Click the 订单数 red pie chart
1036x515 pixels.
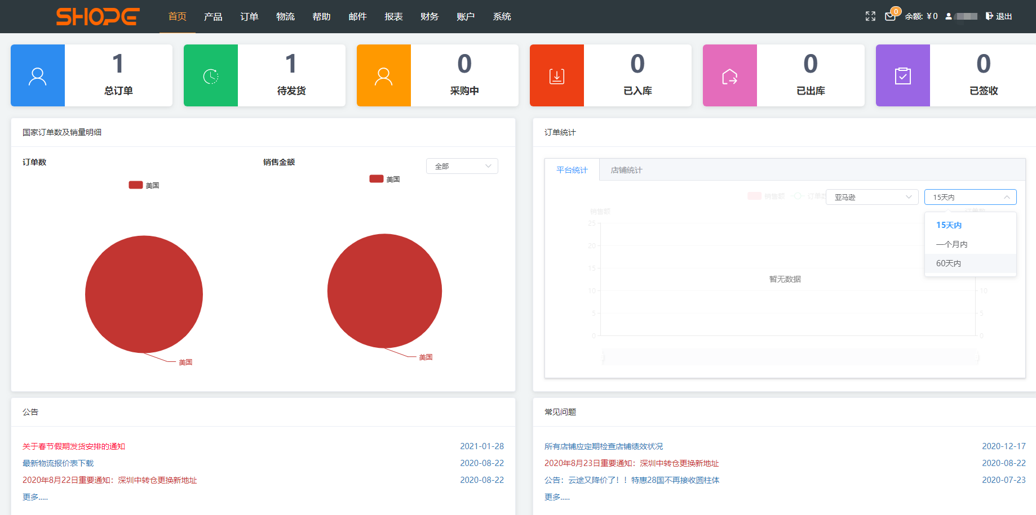[x=144, y=294]
